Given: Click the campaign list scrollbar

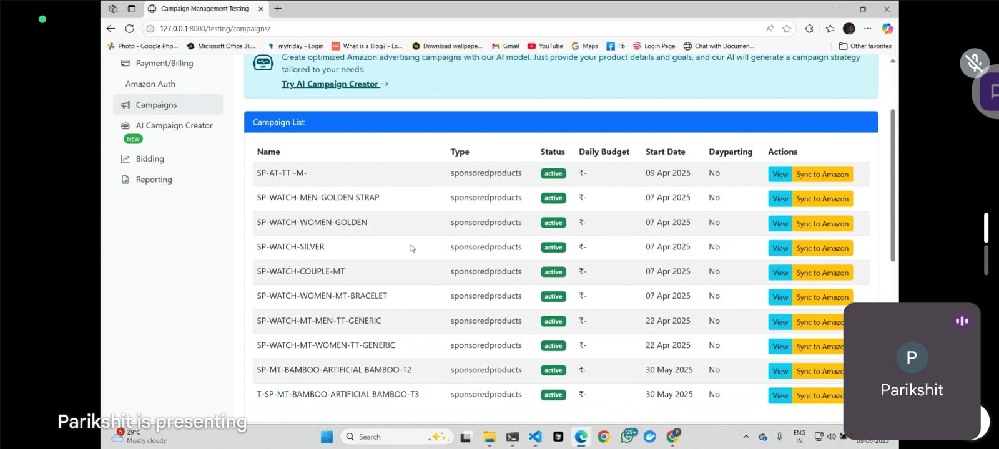Looking at the screenshot, I should tap(892, 187).
